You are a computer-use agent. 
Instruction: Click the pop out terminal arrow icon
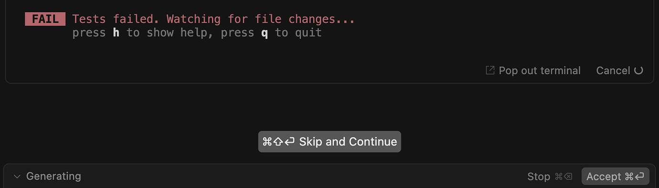click(x=490, y=71)
